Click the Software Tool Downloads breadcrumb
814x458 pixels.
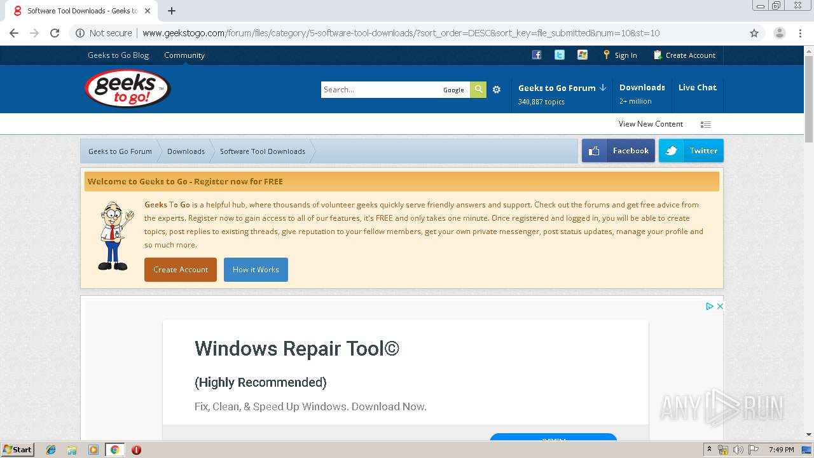coord(263,151)
